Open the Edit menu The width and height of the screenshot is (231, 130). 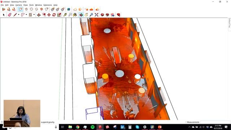click(x=7, y=5)
